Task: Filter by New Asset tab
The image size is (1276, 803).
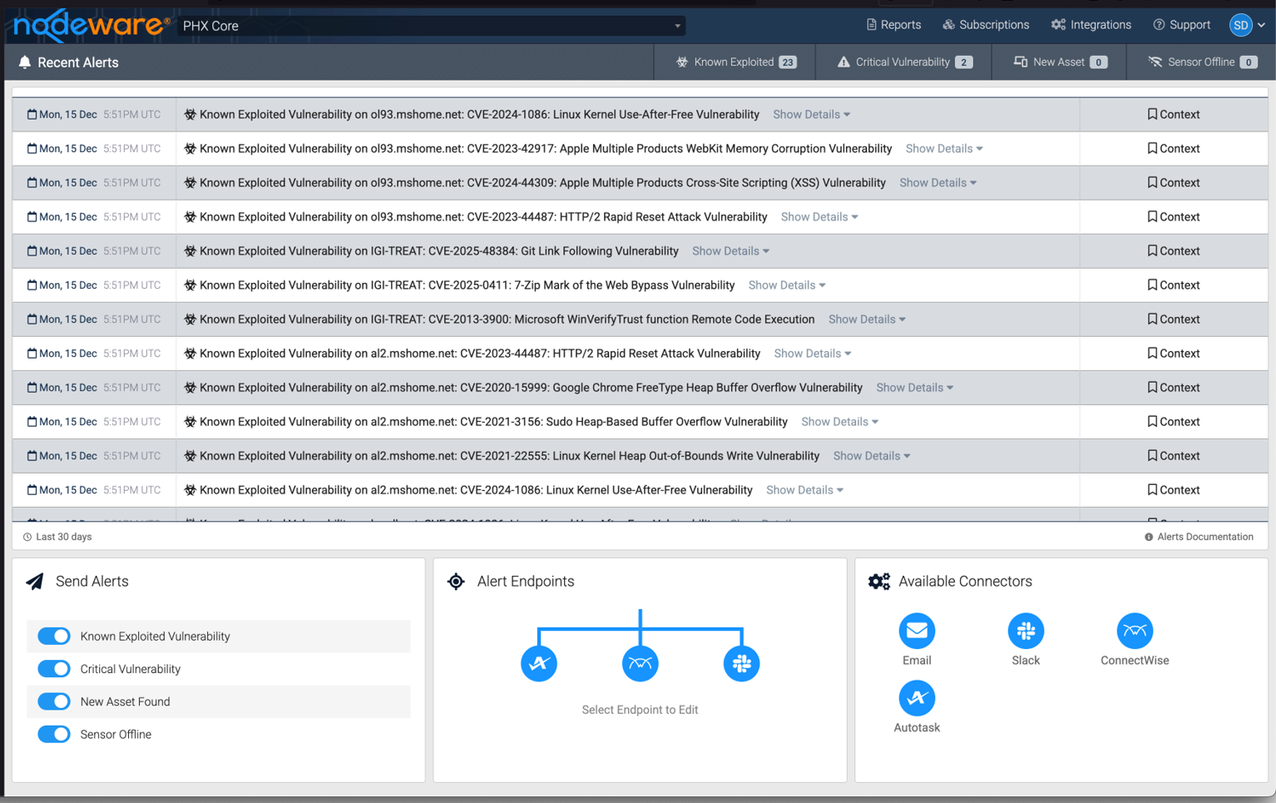Action: pos(1060,62)
